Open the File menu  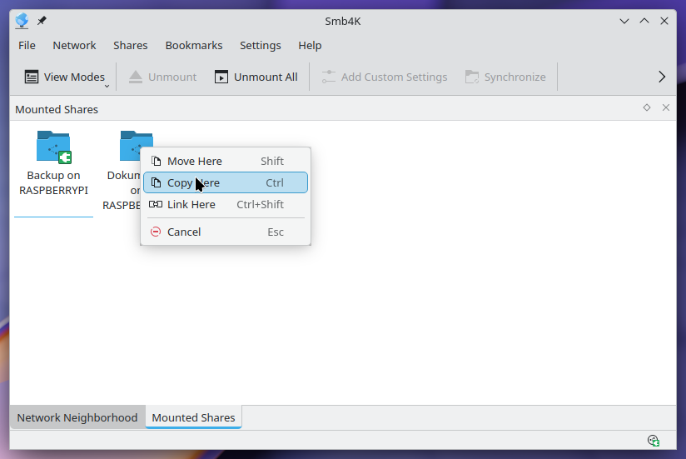[27, 46]
